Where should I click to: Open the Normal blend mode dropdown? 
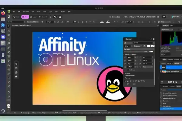(178, 63)
